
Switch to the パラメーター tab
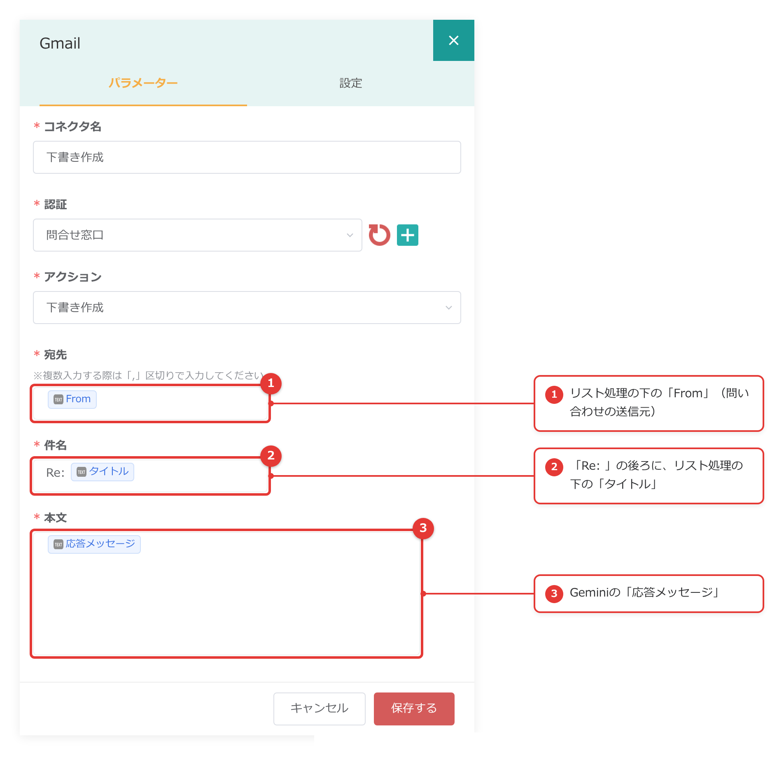click(143, 83)
